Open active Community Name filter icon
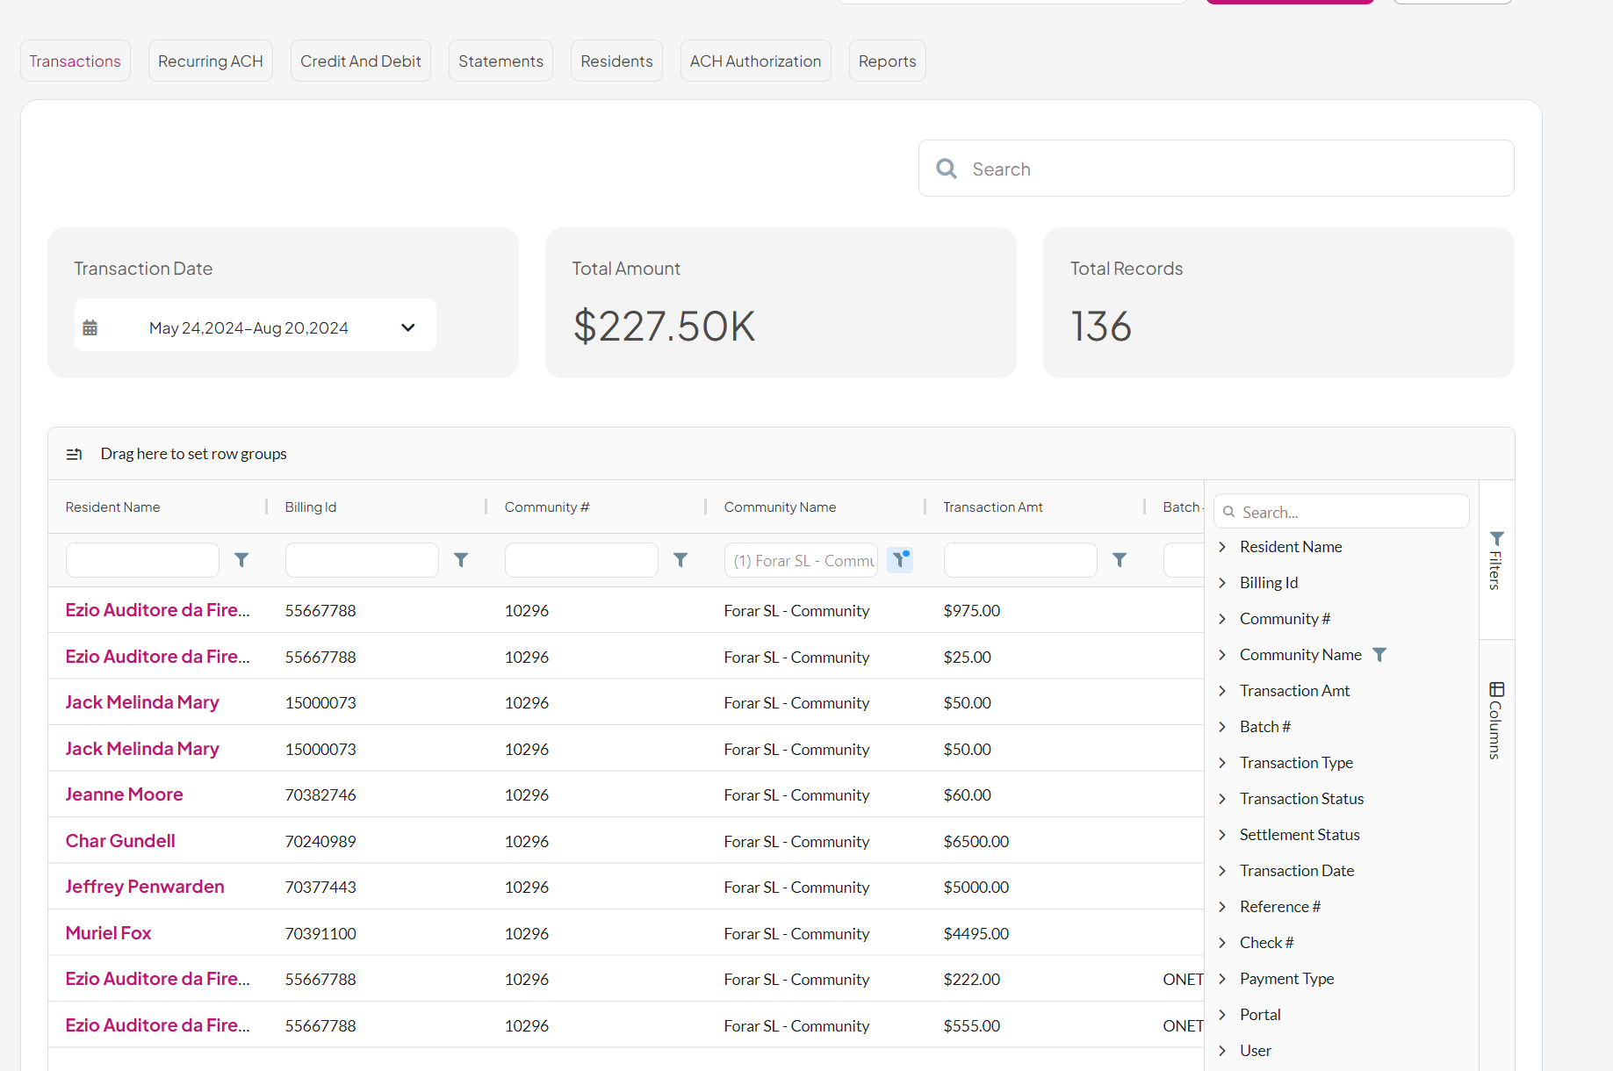Image resolution: width=1613 pixels, height=1071 pixels. point(900,560)
